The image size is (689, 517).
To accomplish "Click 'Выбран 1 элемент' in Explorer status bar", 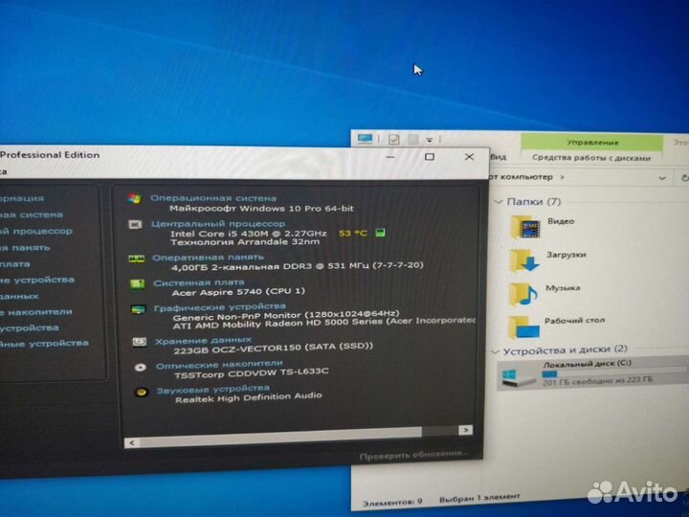I will click(479, 498).
